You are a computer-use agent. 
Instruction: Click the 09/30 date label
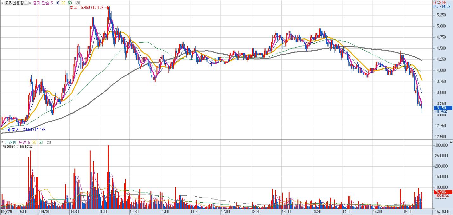tap(45, 211)
